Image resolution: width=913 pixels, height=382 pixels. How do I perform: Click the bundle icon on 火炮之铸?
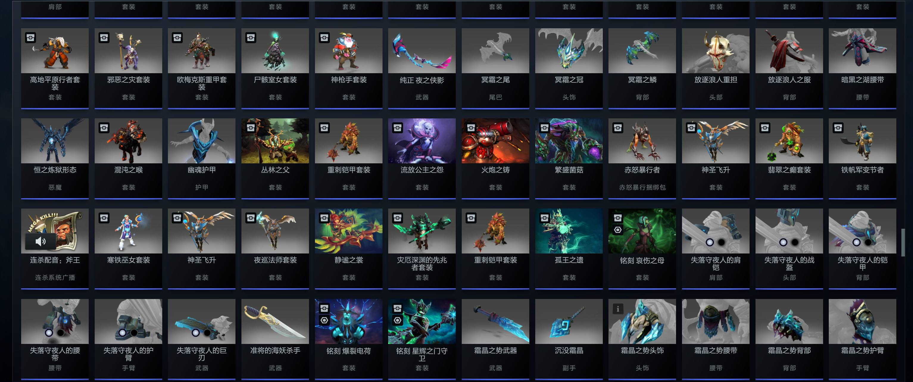[471, 128]
